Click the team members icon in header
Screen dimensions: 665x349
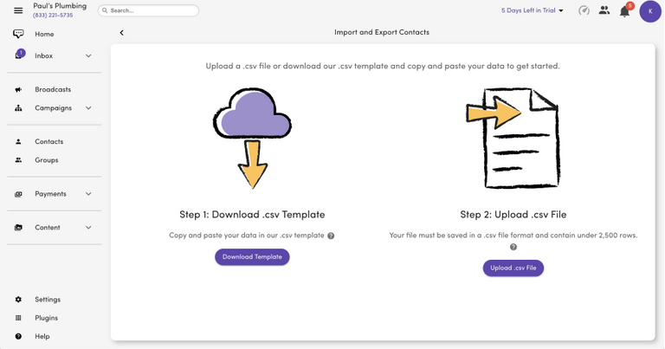pos(604,10)
